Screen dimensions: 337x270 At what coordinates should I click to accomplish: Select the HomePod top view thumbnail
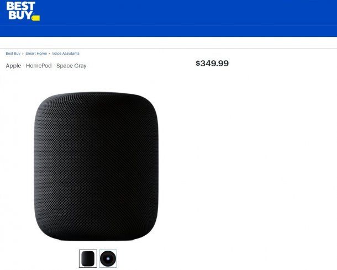click(108, 258)
